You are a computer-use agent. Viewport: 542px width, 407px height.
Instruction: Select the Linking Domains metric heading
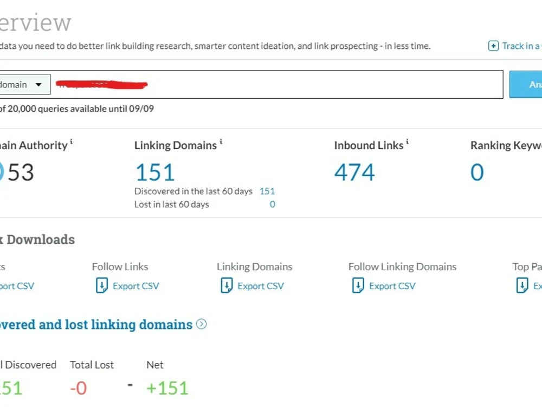coord(176,145)
